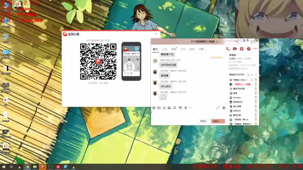This screenshot has height=170, width=303.
Task: Click the bell icon in chat toolbar
Action: point(186,108)
